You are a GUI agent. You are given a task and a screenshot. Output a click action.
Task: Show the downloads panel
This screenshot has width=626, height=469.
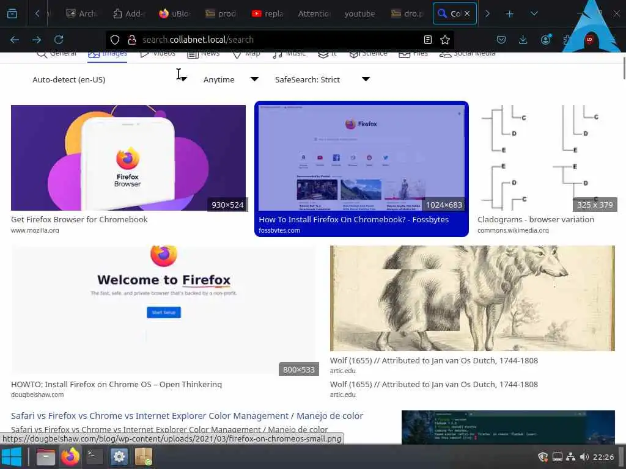(523, 40)
